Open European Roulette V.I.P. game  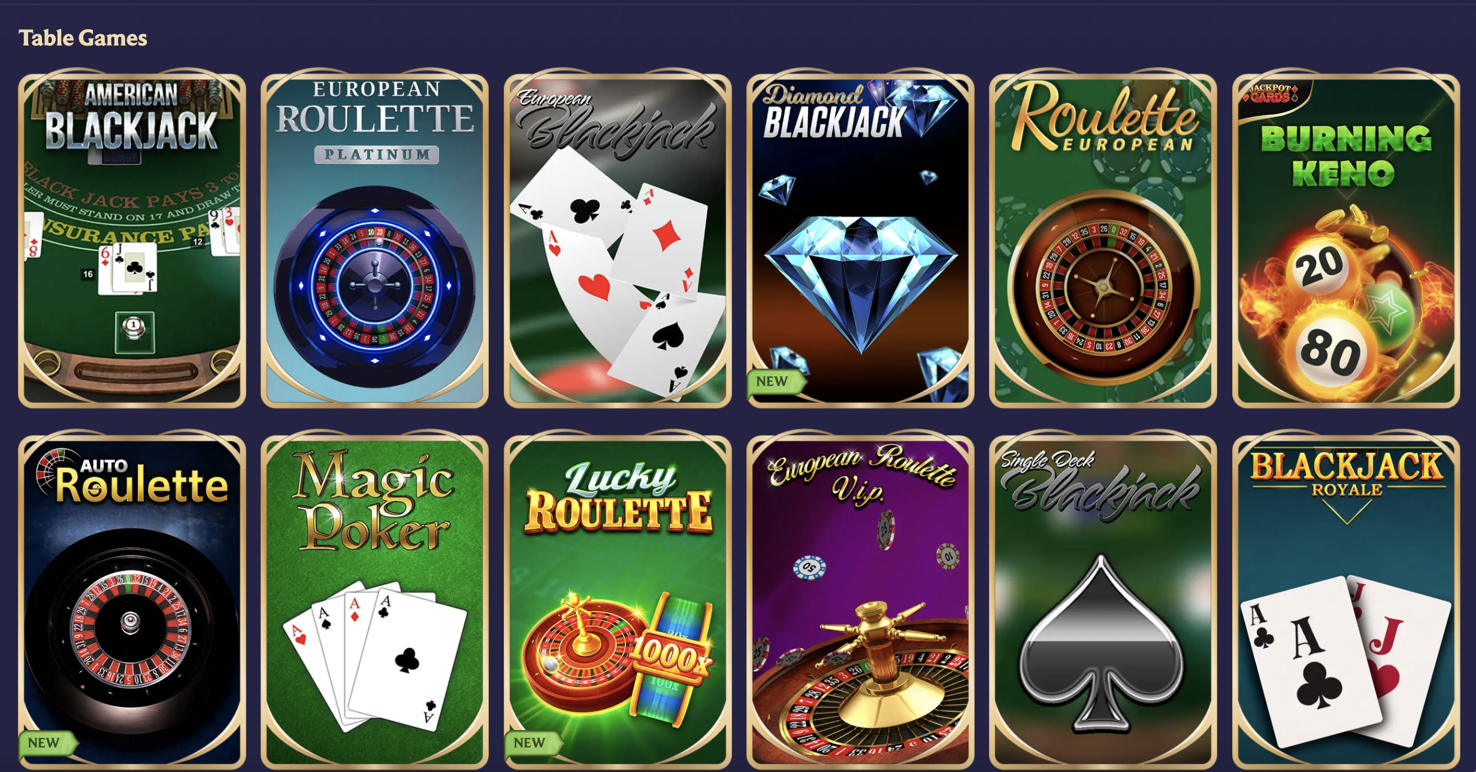pyautogui.click(x=860, y=601)
